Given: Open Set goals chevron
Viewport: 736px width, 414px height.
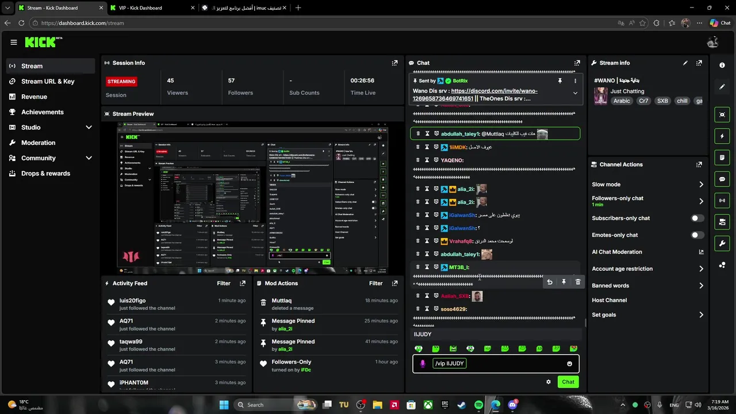Looking at the screenshot, I should (x=701, y=315).
